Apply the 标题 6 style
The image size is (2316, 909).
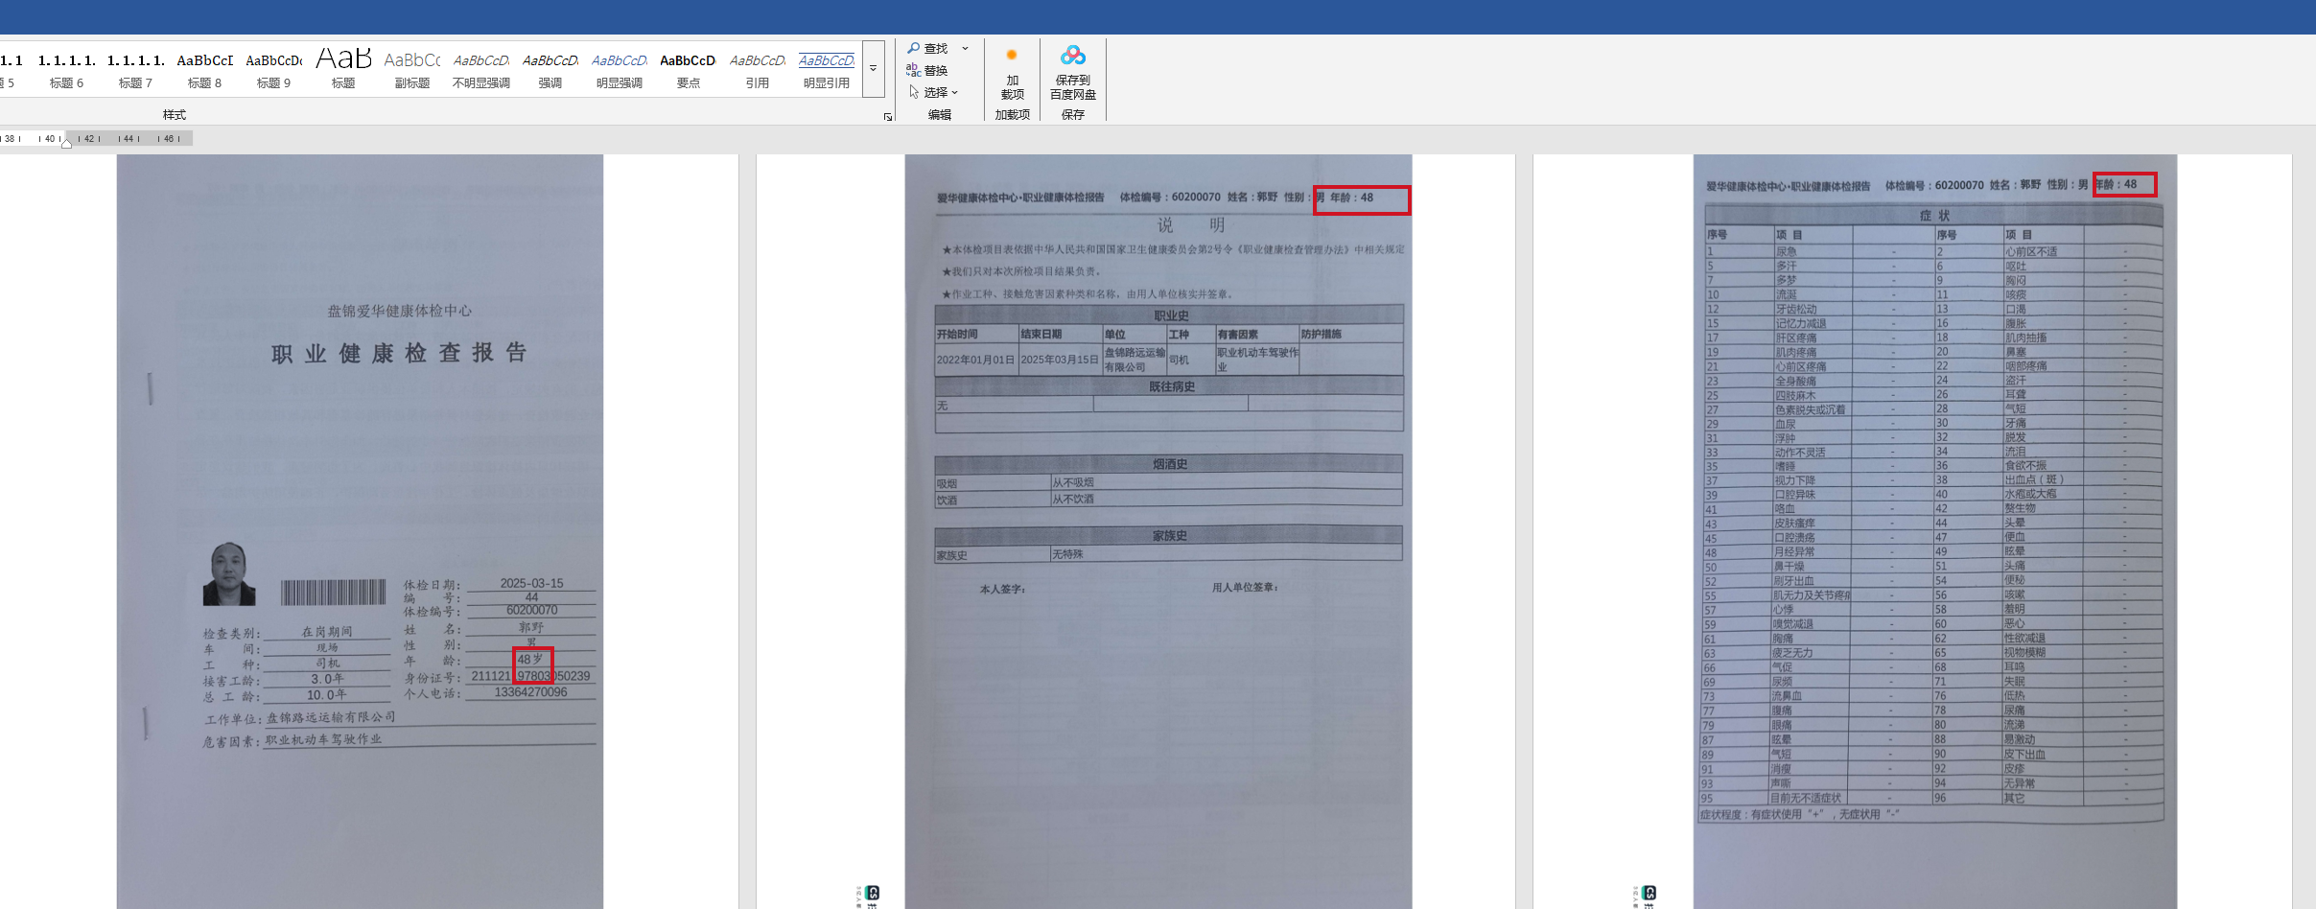[x=67, y=70]
